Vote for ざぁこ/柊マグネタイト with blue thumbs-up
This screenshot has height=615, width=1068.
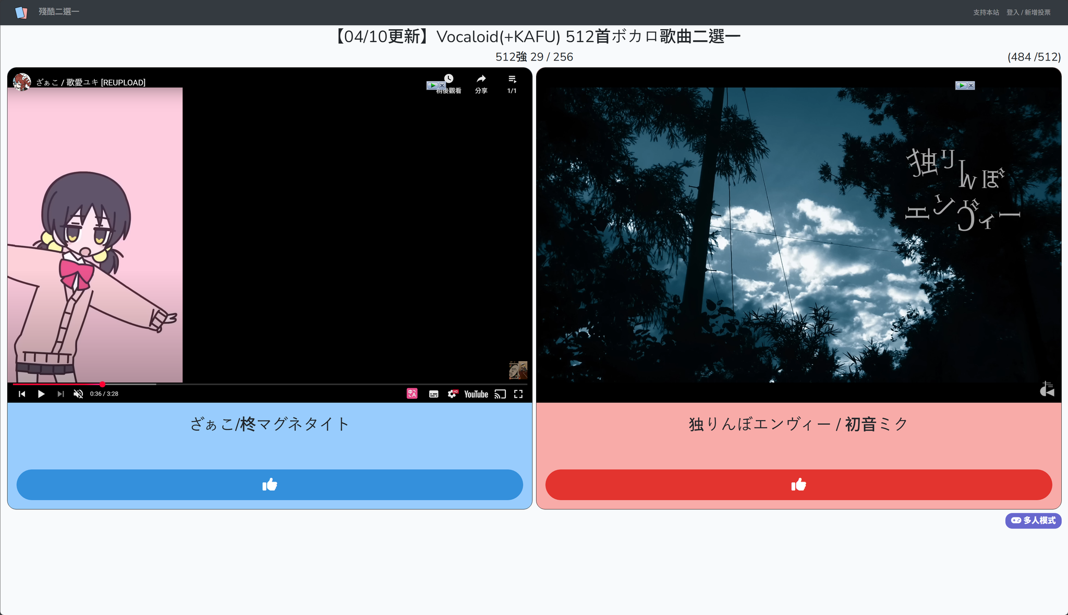point(270,485)
